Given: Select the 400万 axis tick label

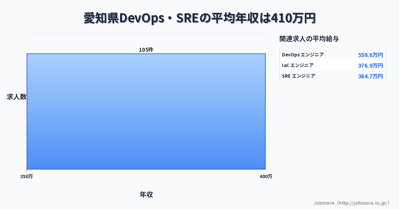Looking at the screenshot, I should click(266, 176).
